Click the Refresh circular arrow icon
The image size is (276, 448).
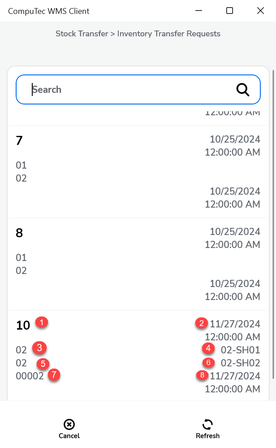207,424
